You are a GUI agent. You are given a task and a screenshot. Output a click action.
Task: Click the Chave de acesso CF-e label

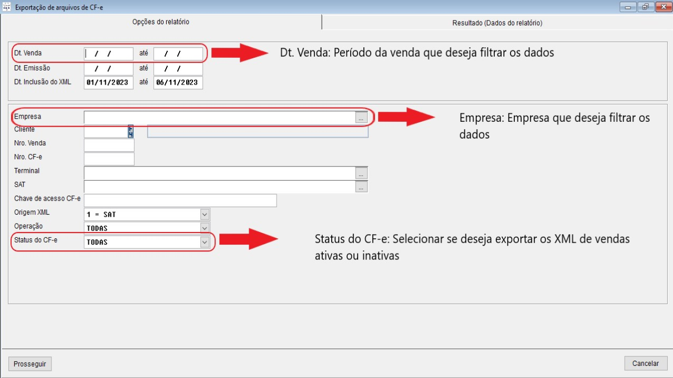click(x=47, y=198)
